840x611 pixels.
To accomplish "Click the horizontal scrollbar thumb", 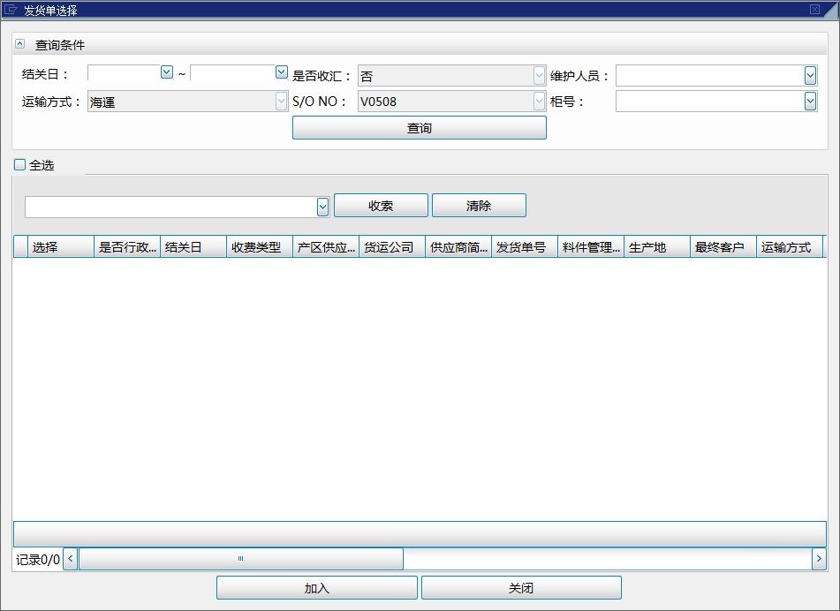I will (240, 559).
